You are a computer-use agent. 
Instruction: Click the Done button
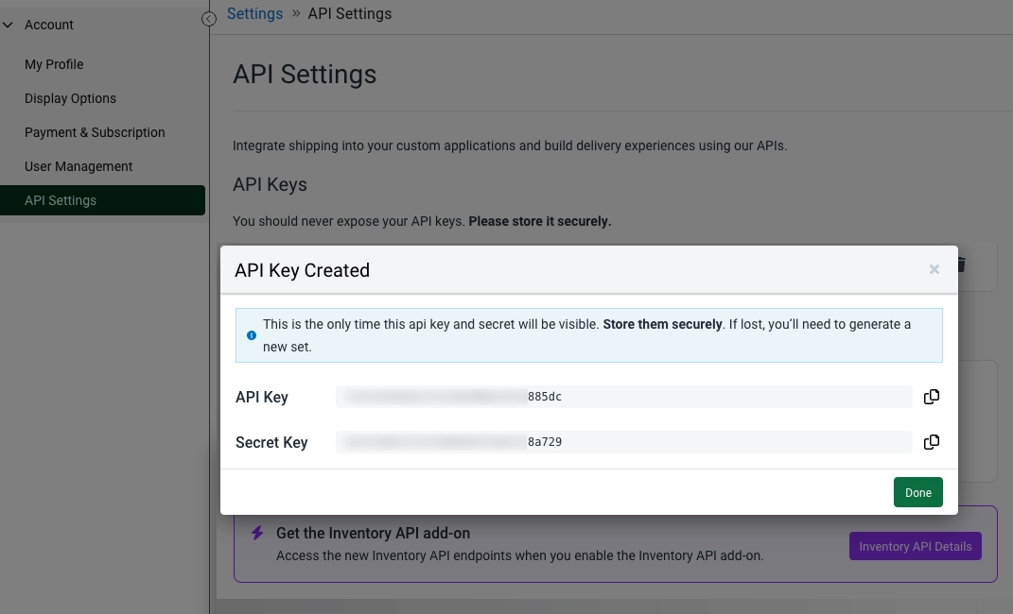tap(918, 492)
